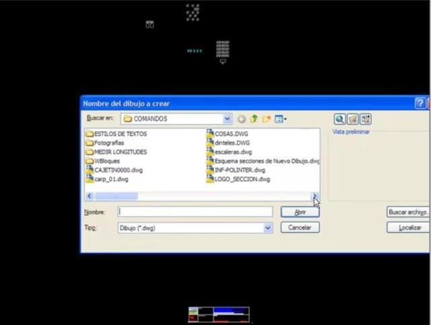Image resolution: width=431 pixels, height=325 pixels.
Task: Expand the Tipo Dibujo (*.dwg) dropdown
Action: [268, 227]
